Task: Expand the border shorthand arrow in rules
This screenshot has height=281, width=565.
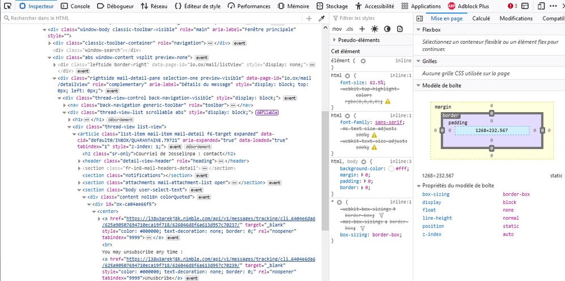Action: click(361, 188)
